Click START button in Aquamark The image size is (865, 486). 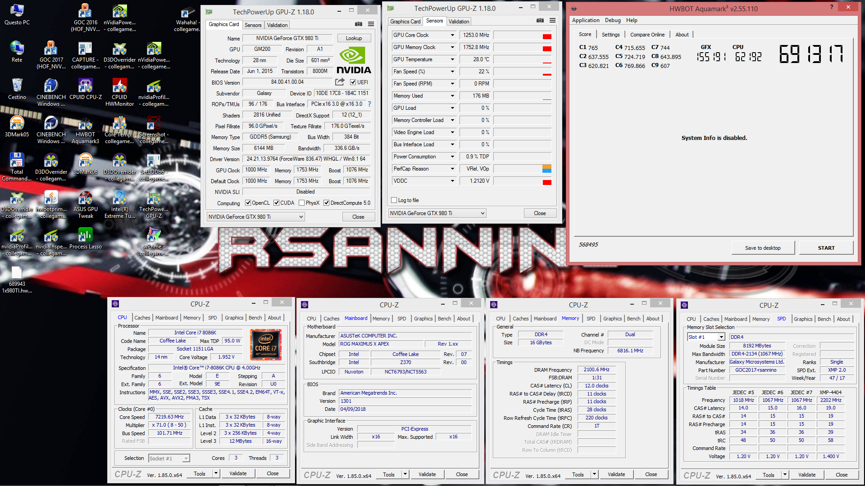[826, 248]
